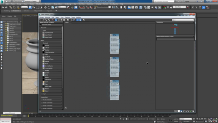This screenshot has width=218, height=123.
Task: Open the reference coordinate system dropdown
Action: [62, 7]
